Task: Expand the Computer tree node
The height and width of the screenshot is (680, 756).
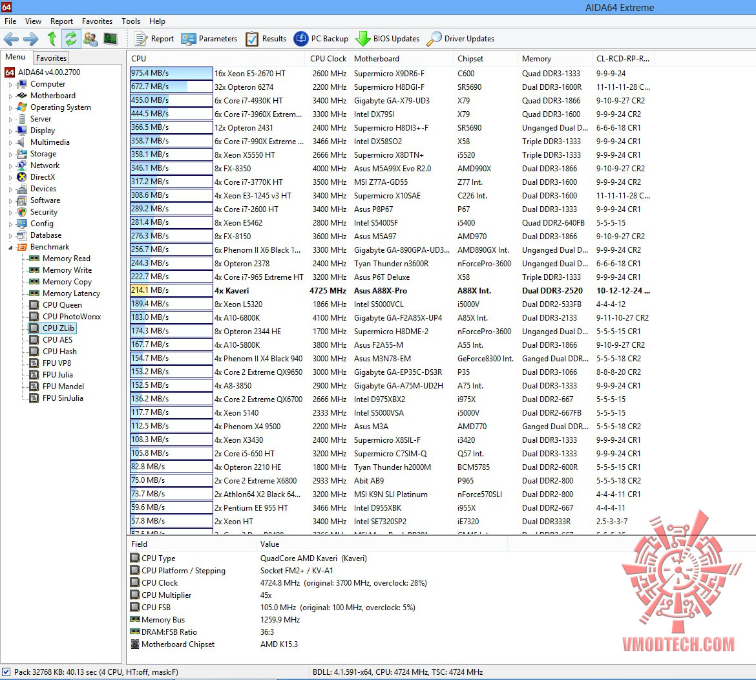Action: (10, 85)
